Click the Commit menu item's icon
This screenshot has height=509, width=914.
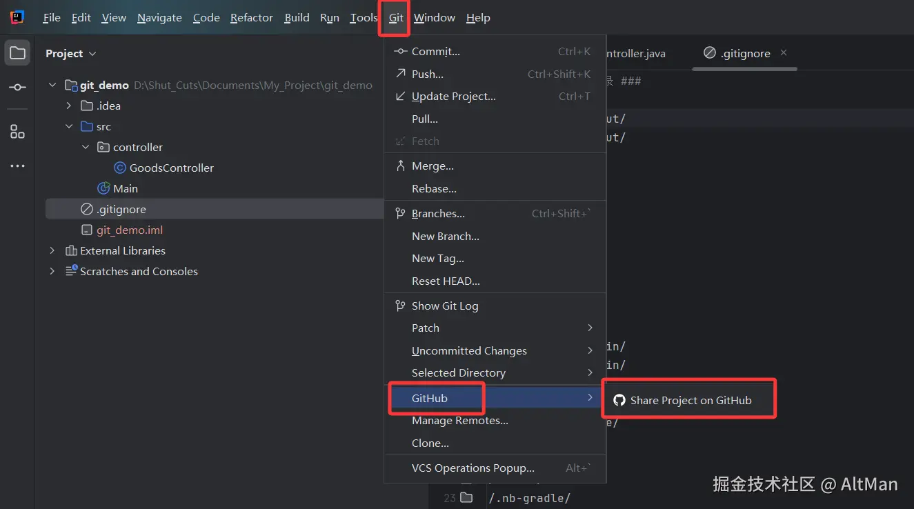pyautogui.click(x=400, y=51)
